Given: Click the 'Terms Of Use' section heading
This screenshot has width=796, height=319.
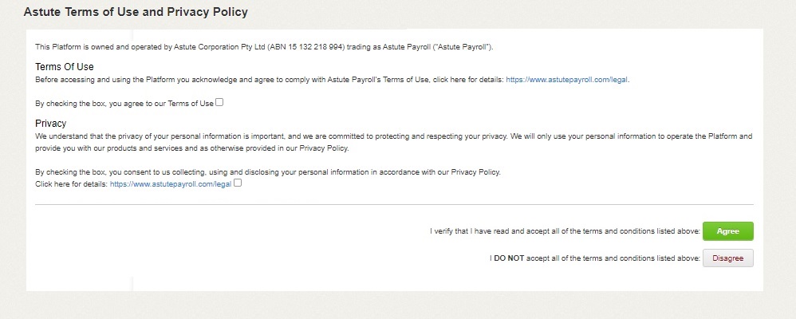Looking at the screenshot, I should coord(65,67).
